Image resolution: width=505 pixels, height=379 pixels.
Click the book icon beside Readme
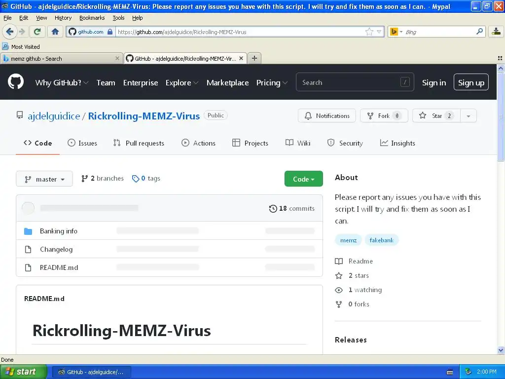point(339,261)
